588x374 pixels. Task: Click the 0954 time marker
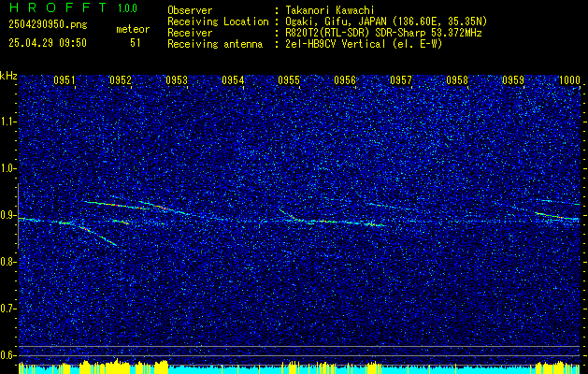(x=233, y=80)
